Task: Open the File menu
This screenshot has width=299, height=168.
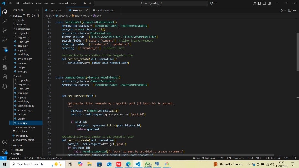Action: pos(10,3)
